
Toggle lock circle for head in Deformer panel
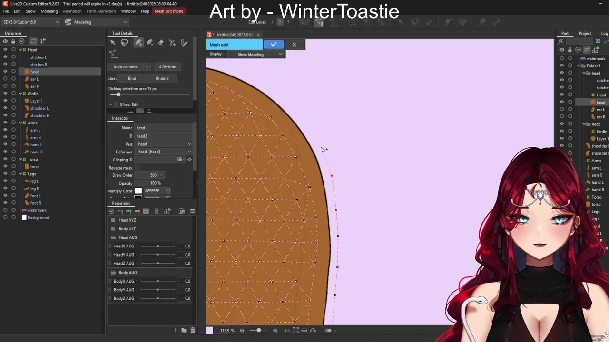tap(13, 72)
